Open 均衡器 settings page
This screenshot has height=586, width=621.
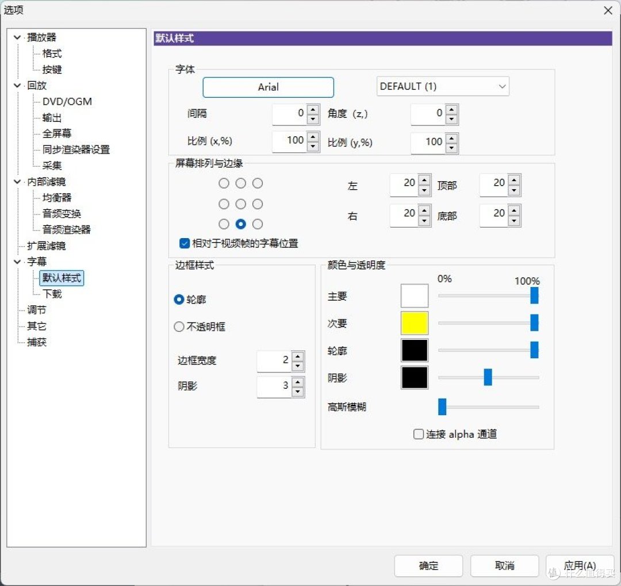click(x=56, y=197)
